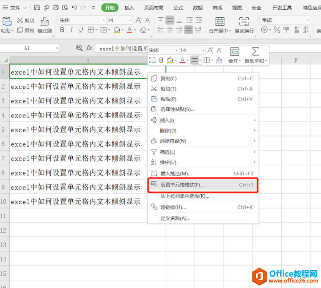321x288 pixels.
Task: Choose 选择性粘贴(S)... from context menu
Action: pos(203,109)
